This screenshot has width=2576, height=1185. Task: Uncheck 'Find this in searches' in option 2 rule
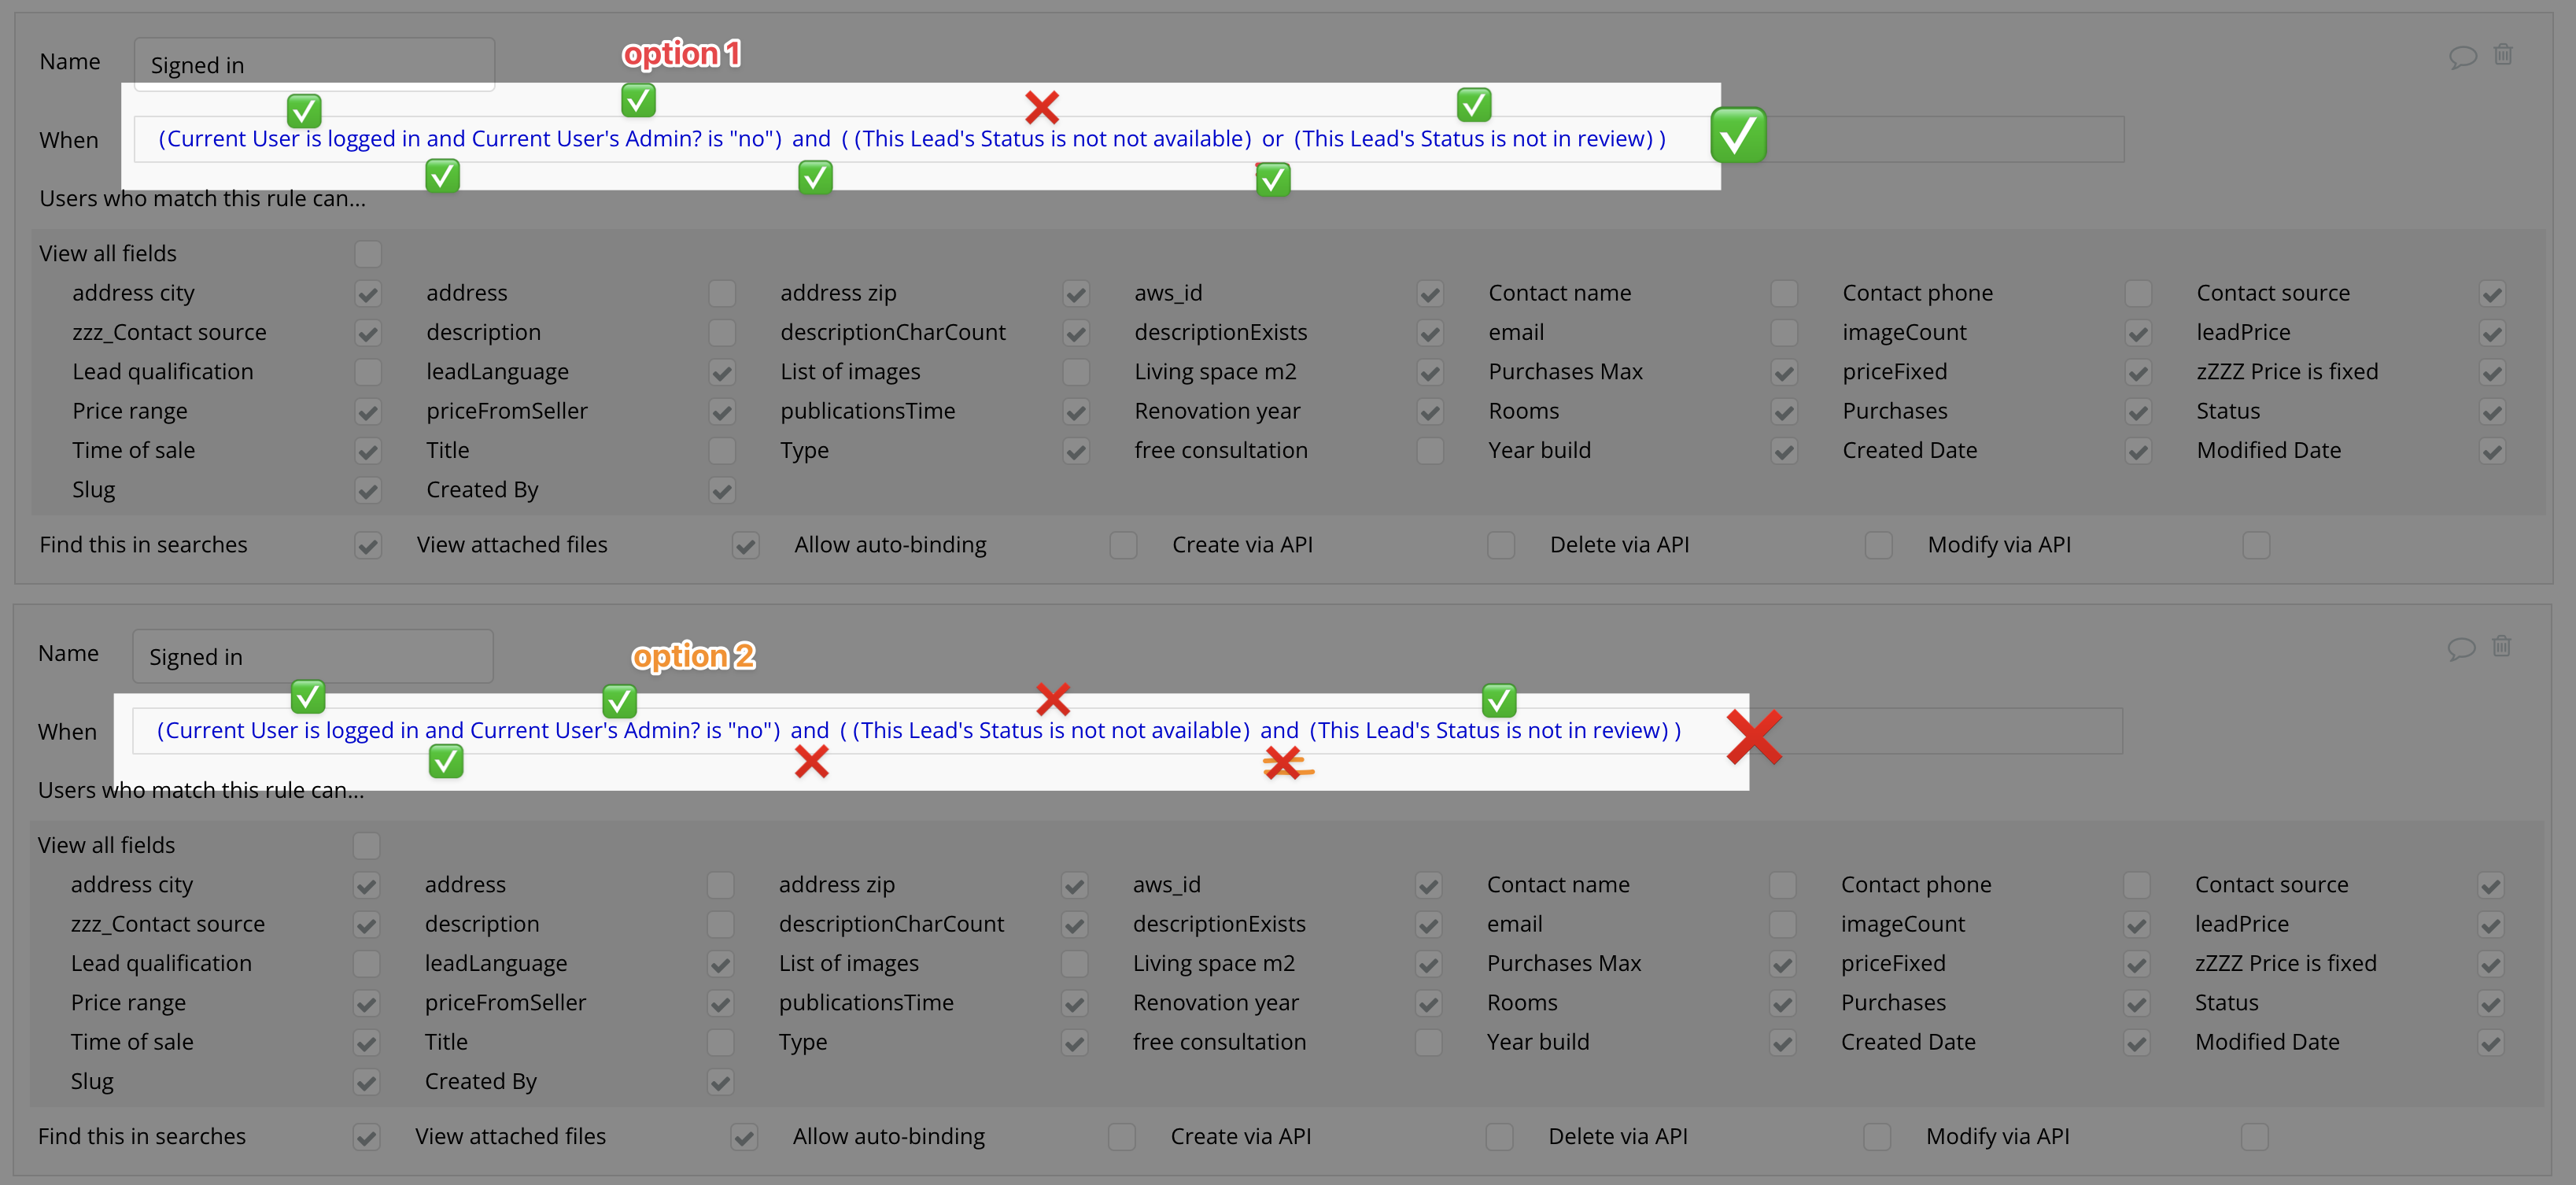point(366,1137)
